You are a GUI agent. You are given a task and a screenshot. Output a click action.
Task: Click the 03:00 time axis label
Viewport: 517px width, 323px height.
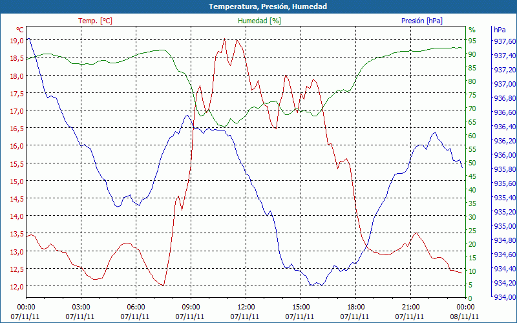81,307
